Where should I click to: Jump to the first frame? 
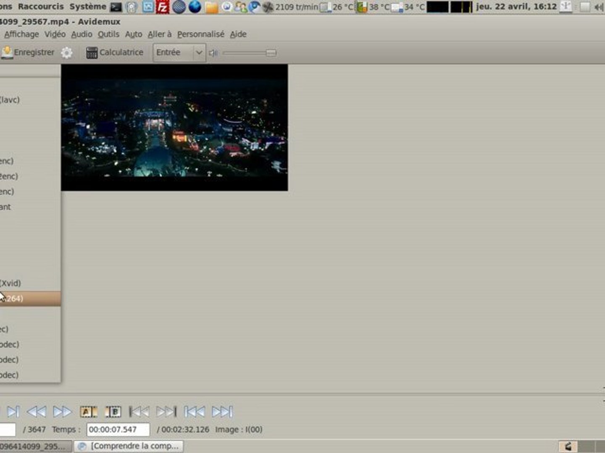coord(195,412)
